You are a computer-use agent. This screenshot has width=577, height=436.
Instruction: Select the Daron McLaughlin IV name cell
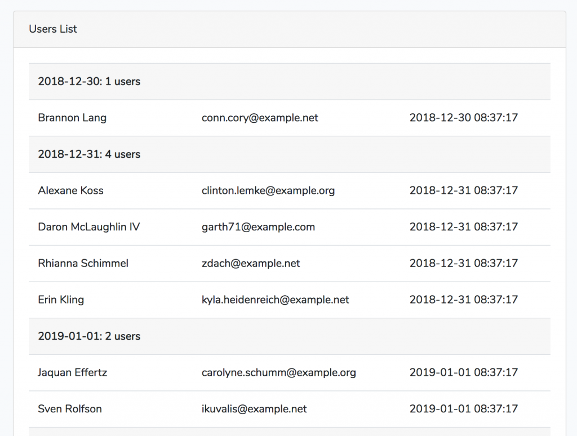(x=89, y=227)
